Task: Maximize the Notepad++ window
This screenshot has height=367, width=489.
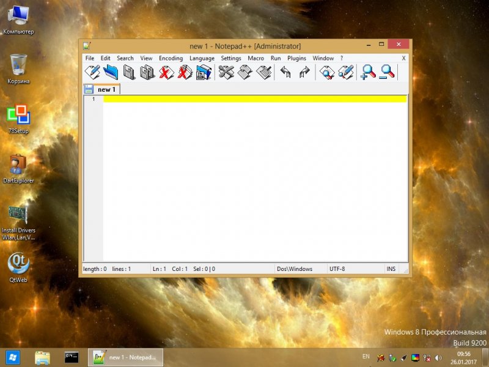Action: point(381,44)
